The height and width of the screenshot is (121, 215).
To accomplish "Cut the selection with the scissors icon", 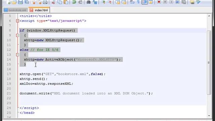I will click(53, 2).
